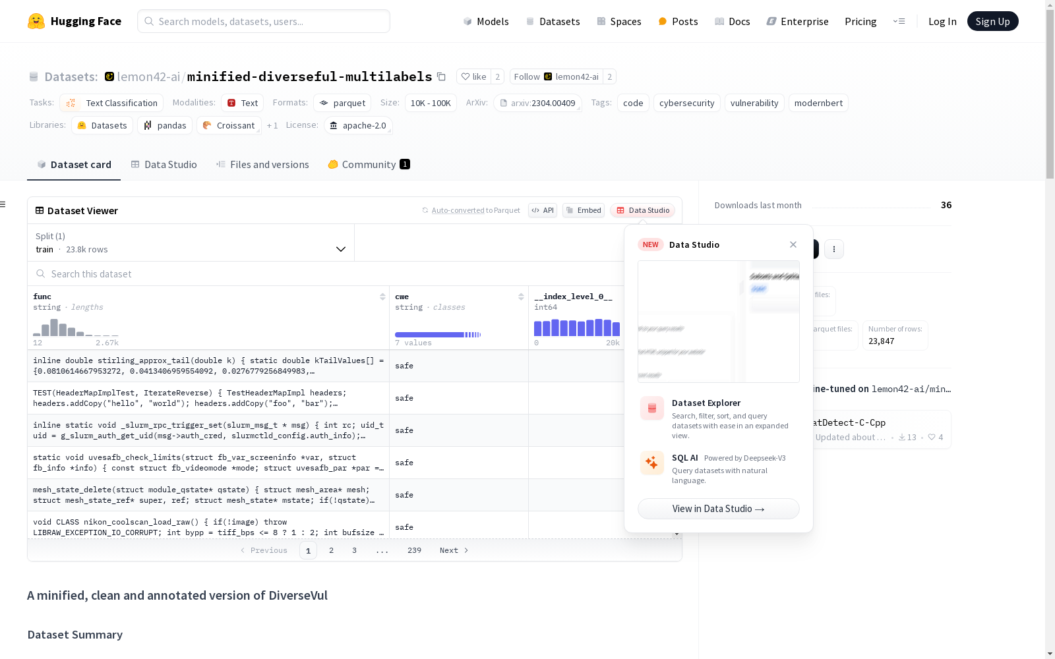Click the vertical three-dot options button
Screen dimensions: 1055x659
click(x=834, y=249)
